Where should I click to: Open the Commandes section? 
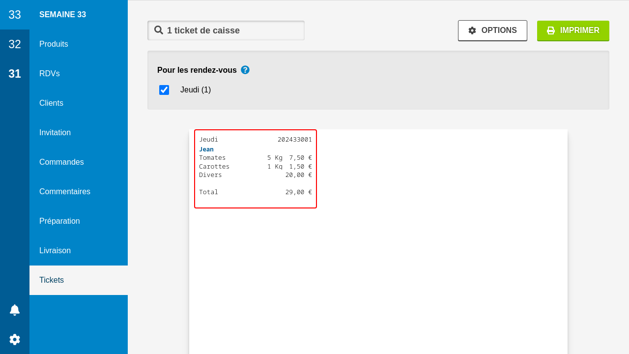(61, 162)
